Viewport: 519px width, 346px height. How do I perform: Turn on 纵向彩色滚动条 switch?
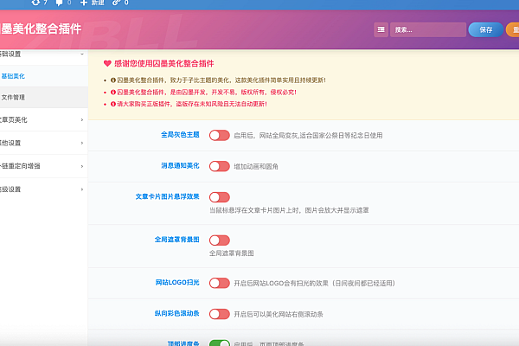point(220,314)
